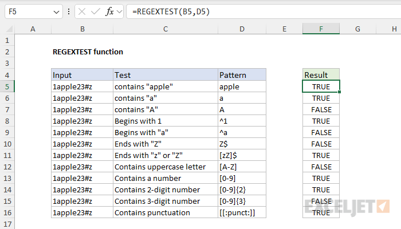Screen dimensions: 401x229
Task: Click pattern cell "apple"
Action: tap(242, 86)
